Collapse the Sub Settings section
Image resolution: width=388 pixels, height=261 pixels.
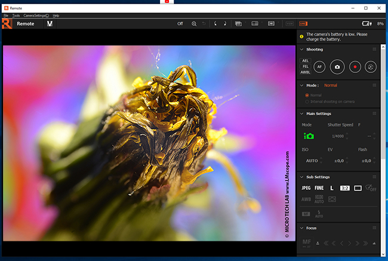pos(302,177)
